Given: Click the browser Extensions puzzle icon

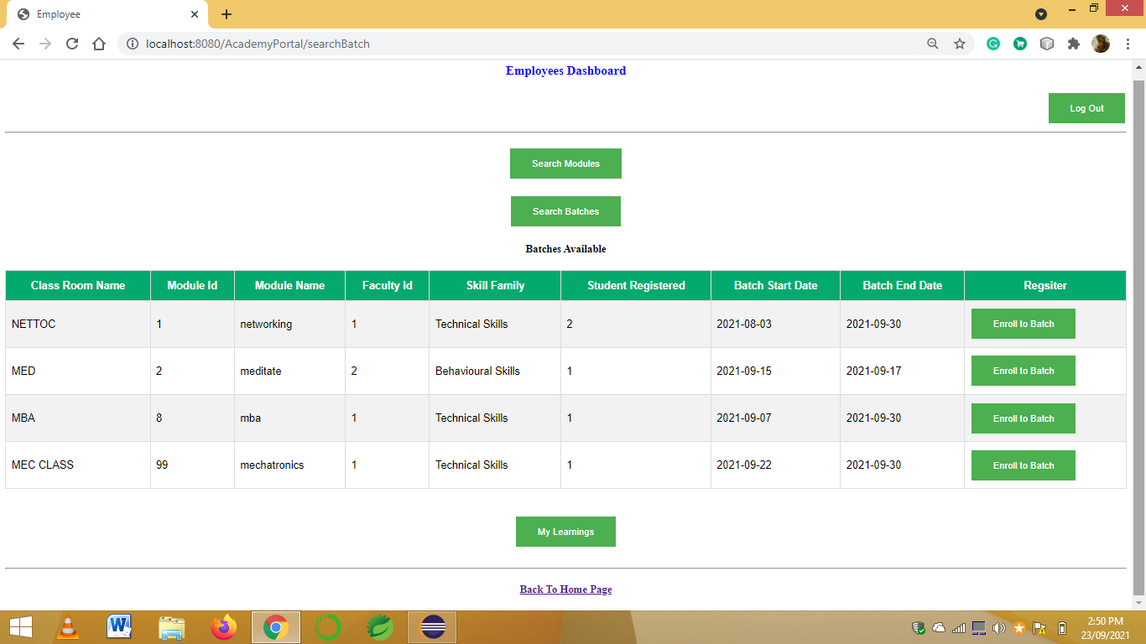Looking at the screenshot, I should [x=1074, y=44].
